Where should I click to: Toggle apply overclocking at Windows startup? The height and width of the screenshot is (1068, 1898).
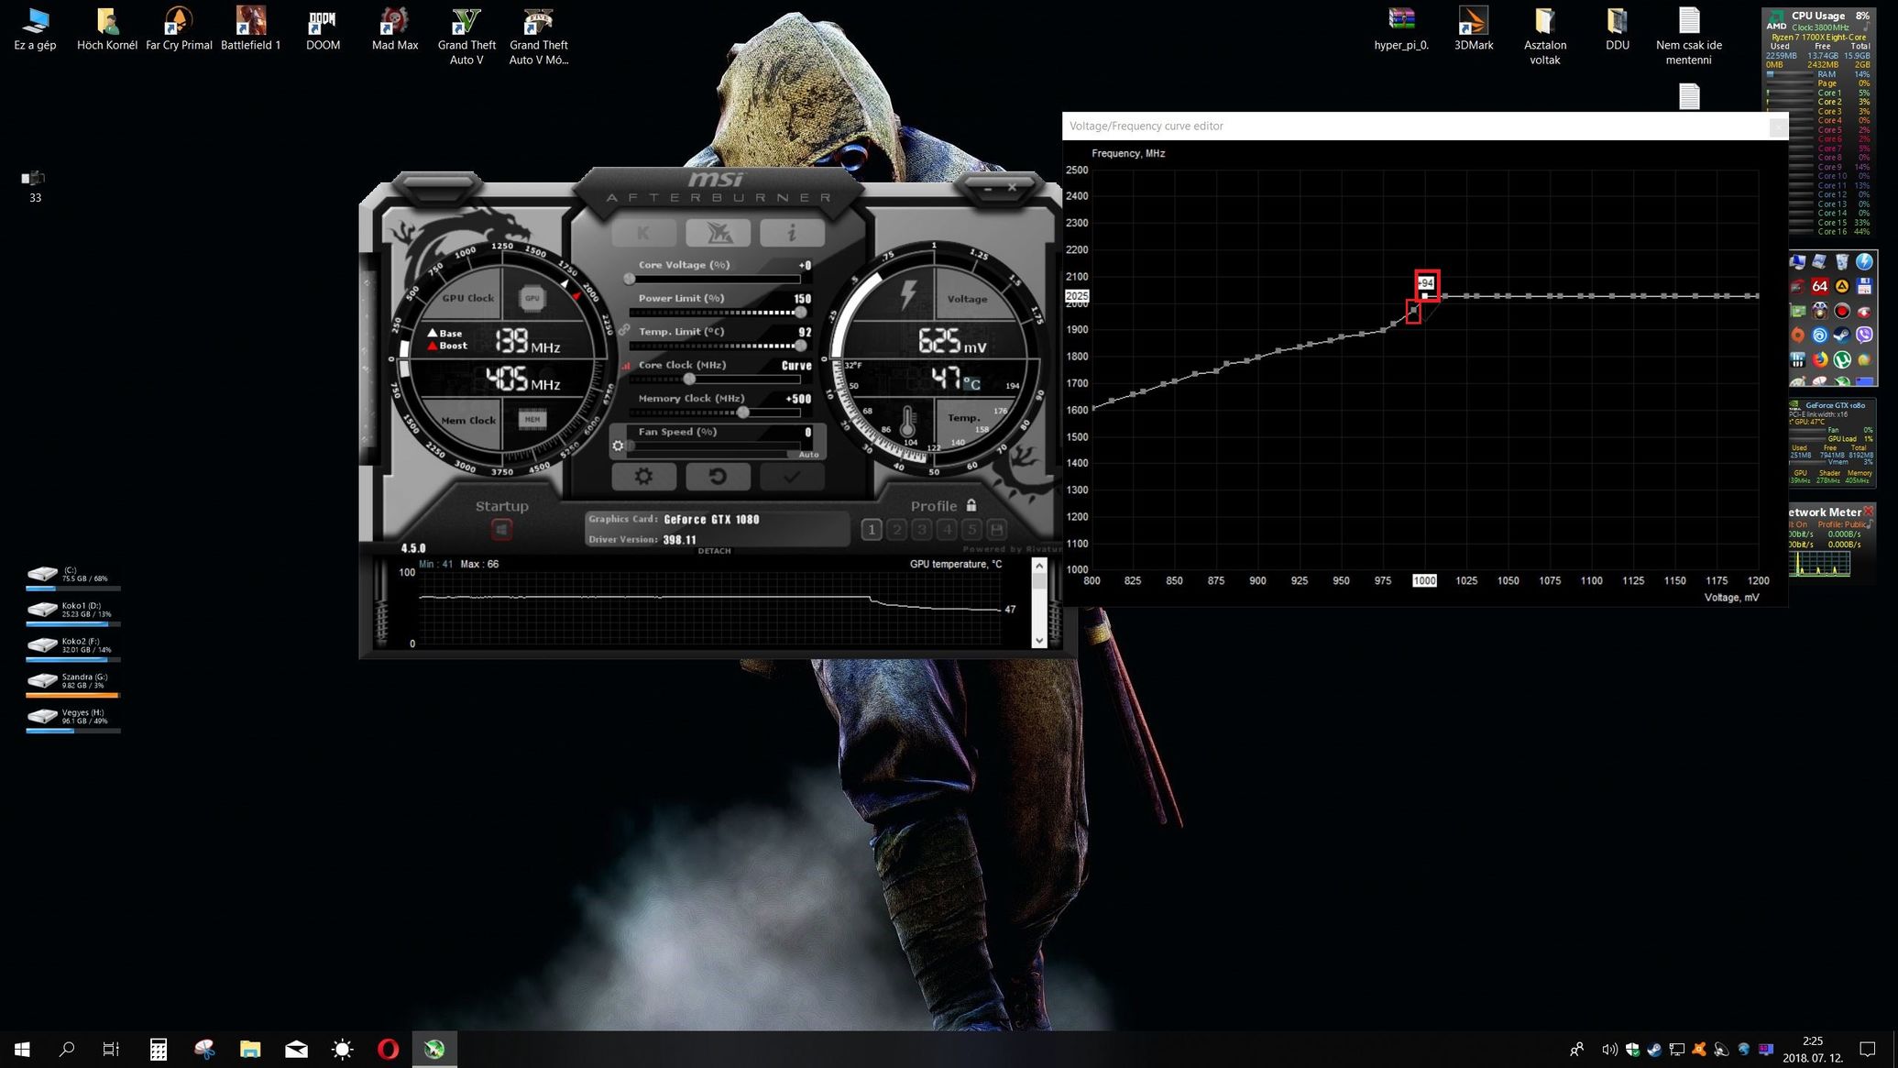click(501, 529)
